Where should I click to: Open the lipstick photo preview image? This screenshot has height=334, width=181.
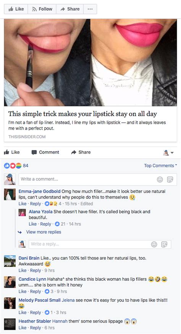[90, 63]
